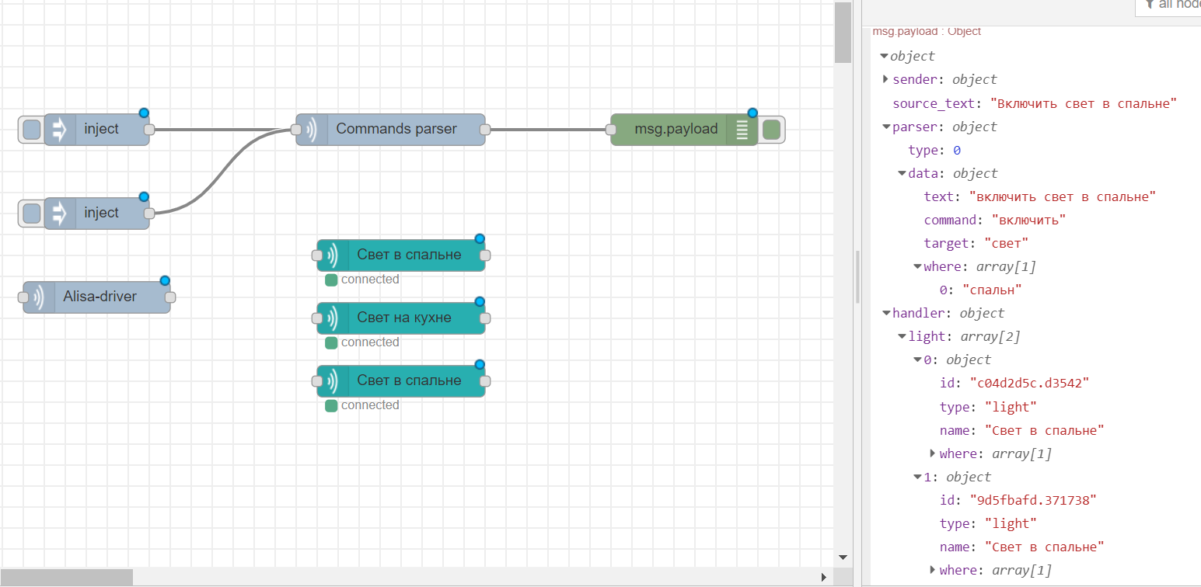Click the output port of Свет на кухне
Image resolution: width=1201 pixels, height=587 pixels.
click(x=485, y=318)
